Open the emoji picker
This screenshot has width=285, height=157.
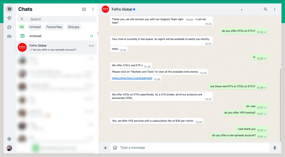(115, 148)
